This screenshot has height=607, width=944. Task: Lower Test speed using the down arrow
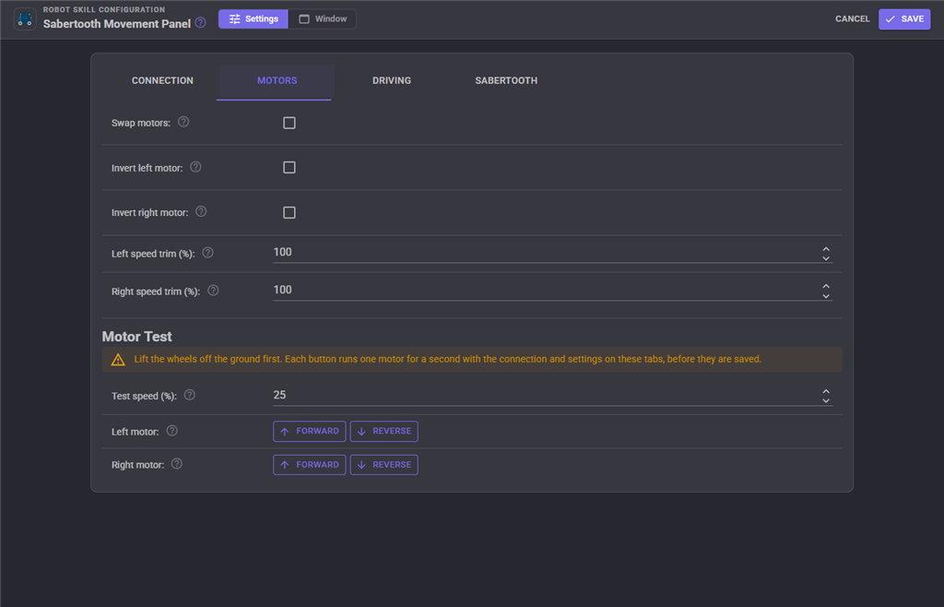826,401
